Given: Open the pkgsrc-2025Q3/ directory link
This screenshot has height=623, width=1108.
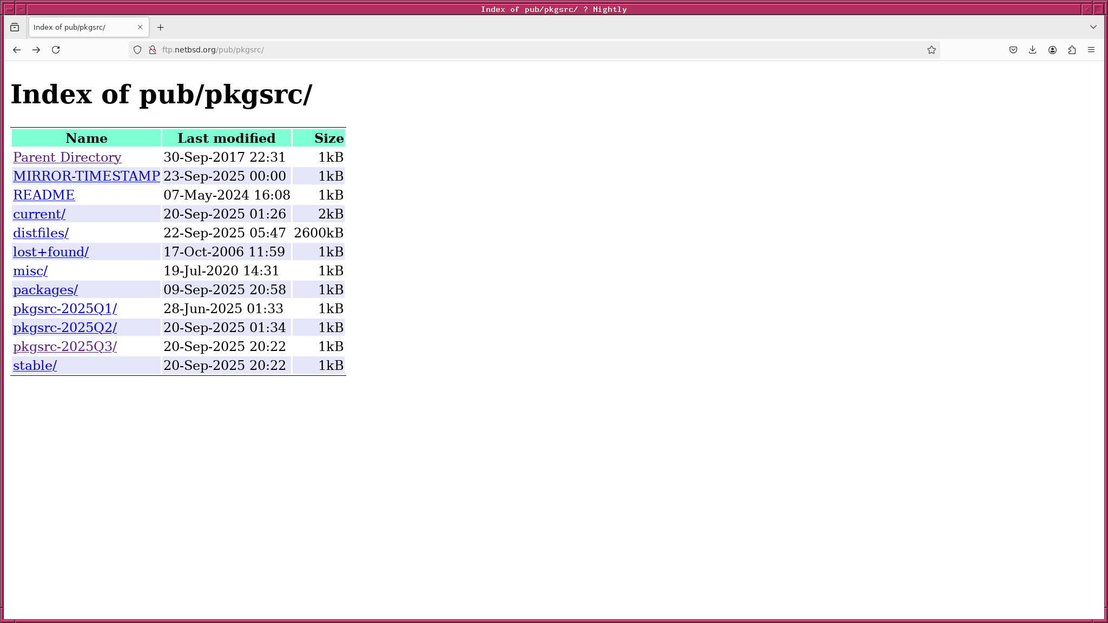Looking at the screenshot, I should 65,347.
